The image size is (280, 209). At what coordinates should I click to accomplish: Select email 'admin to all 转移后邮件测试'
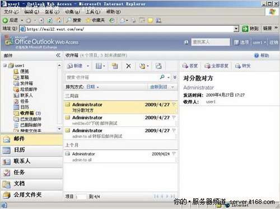click(120, 134)
